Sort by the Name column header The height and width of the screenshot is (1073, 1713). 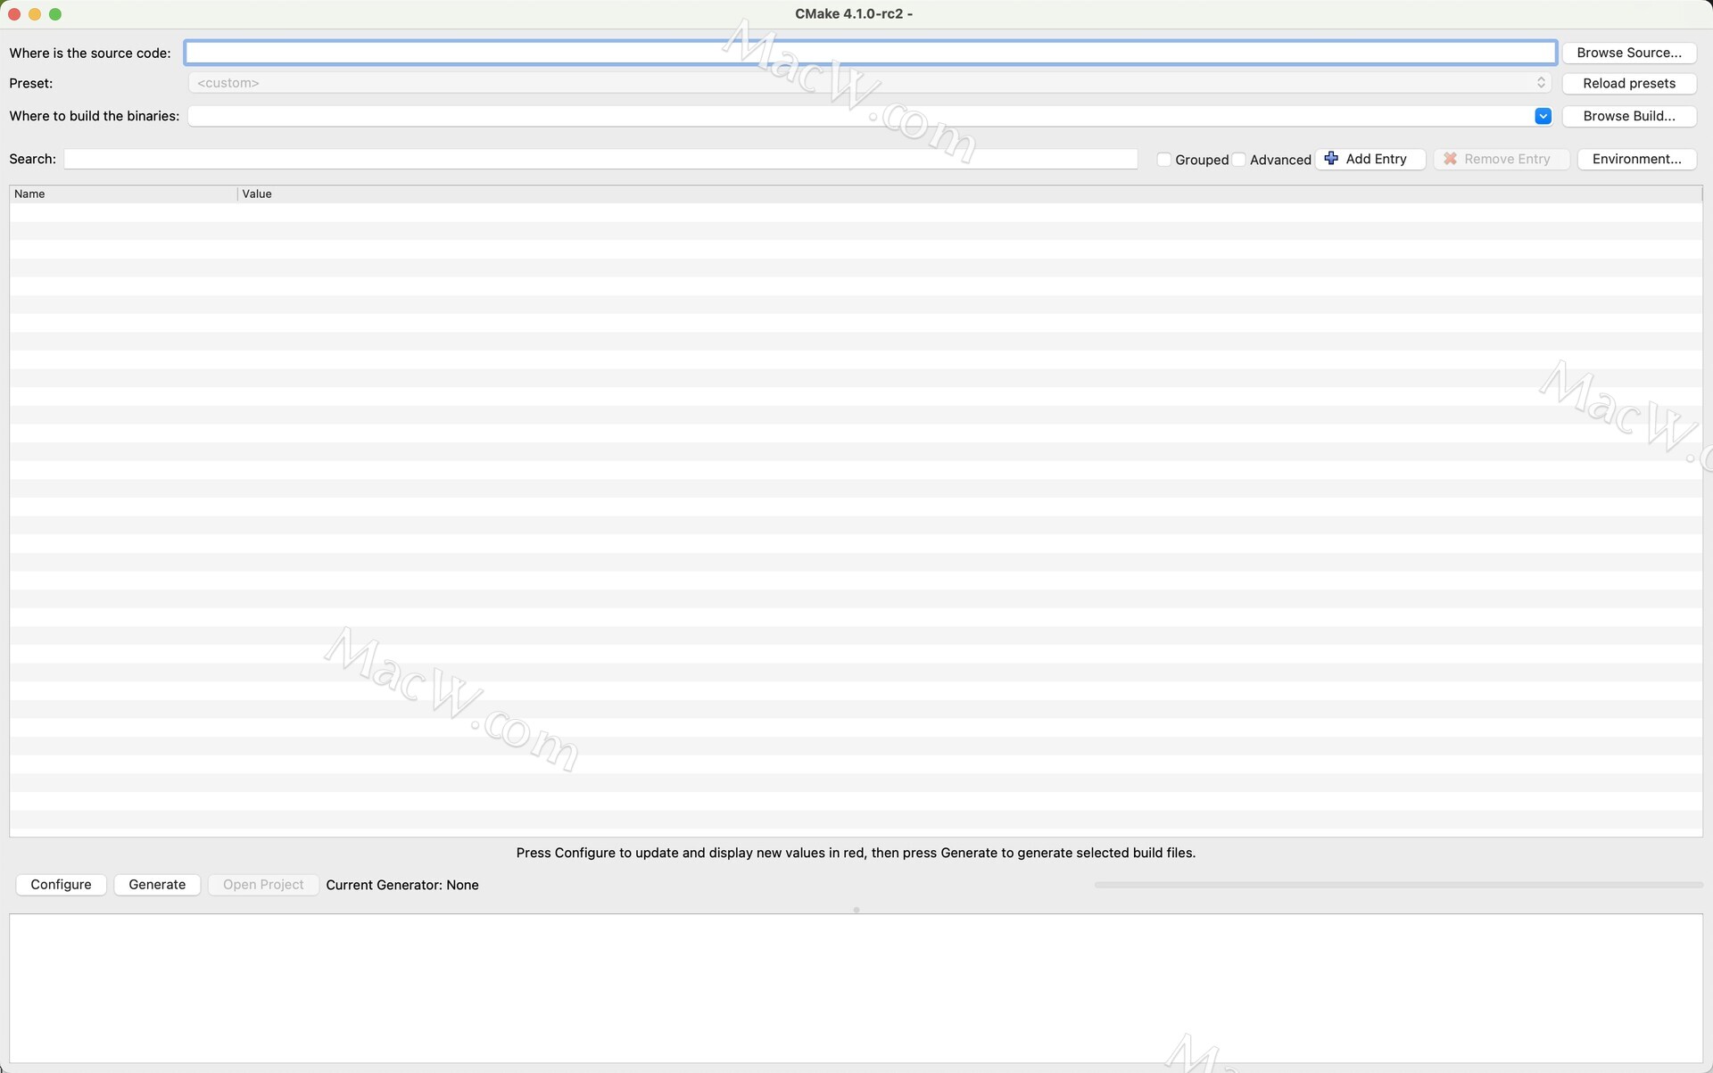[x=123, y=194]
